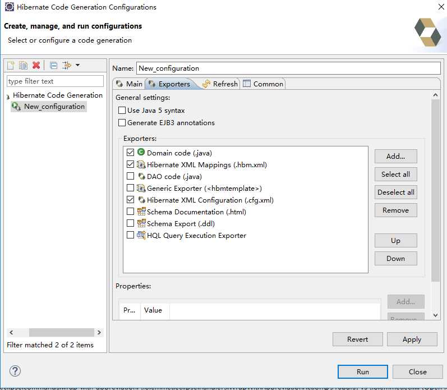The height and width of the screenshot is (390, 447).
Task: Switch to the Main tab
Action: pos(129,84)
